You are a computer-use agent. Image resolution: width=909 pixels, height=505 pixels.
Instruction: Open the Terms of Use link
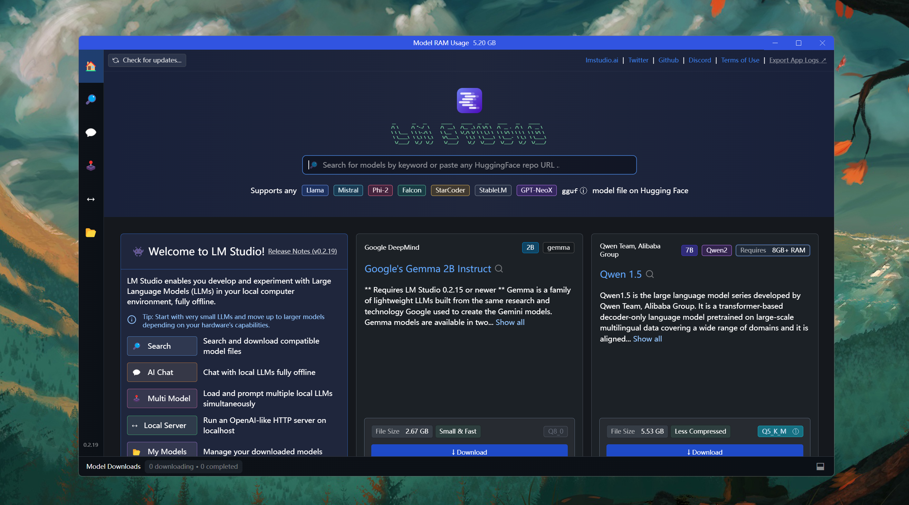pos(740,60)
